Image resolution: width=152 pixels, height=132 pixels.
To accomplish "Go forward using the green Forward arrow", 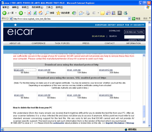I will coord(21,13).
